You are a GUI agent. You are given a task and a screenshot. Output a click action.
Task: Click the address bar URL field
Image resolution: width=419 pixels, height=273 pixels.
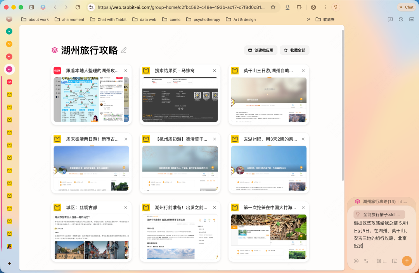[181, 7]
